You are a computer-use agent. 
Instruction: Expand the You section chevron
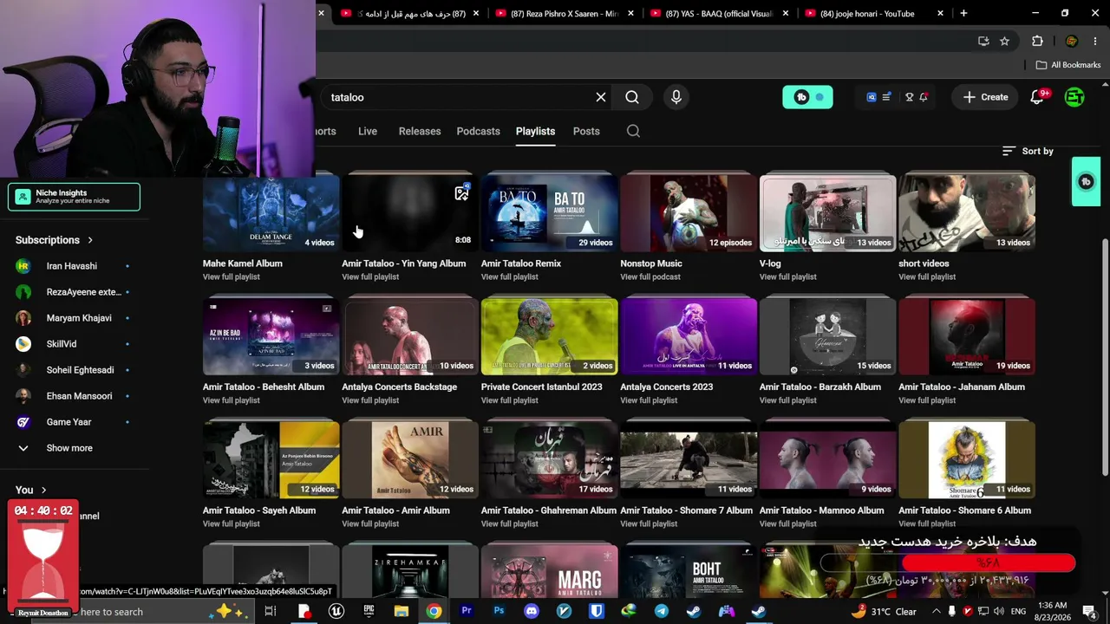point(43,490)
